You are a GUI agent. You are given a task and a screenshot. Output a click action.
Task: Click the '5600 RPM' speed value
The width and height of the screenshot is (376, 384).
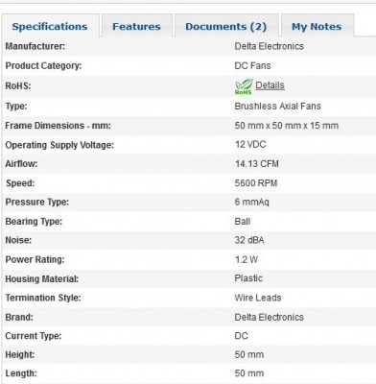256,183
